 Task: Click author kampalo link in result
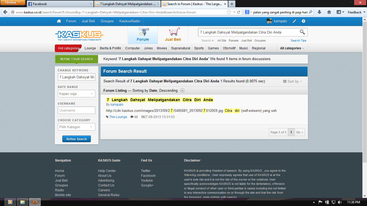(117, 105)
